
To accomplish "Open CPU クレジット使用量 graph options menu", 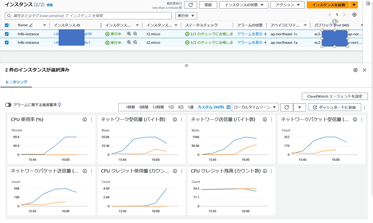I will pyautogui.click(x=182, y=171).
